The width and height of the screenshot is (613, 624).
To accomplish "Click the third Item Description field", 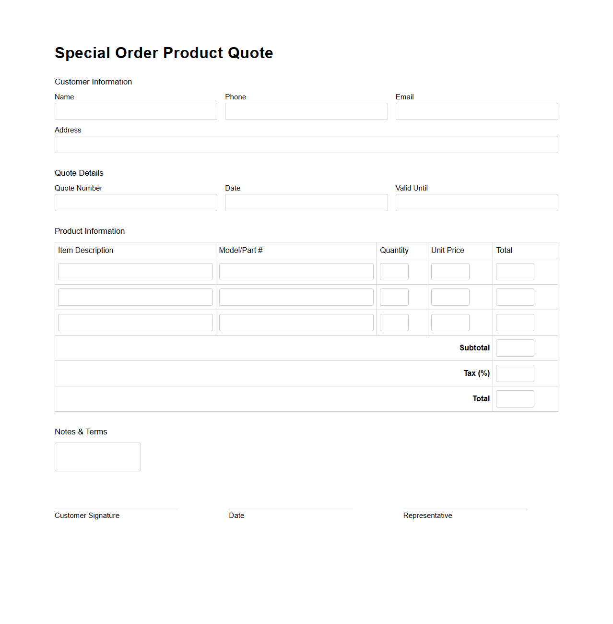I will (135, 322).
